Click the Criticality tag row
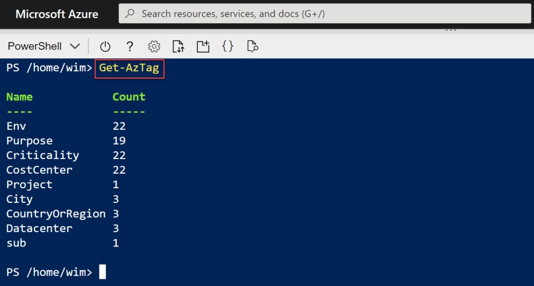 pyautogui.click(x=43, y=155)
